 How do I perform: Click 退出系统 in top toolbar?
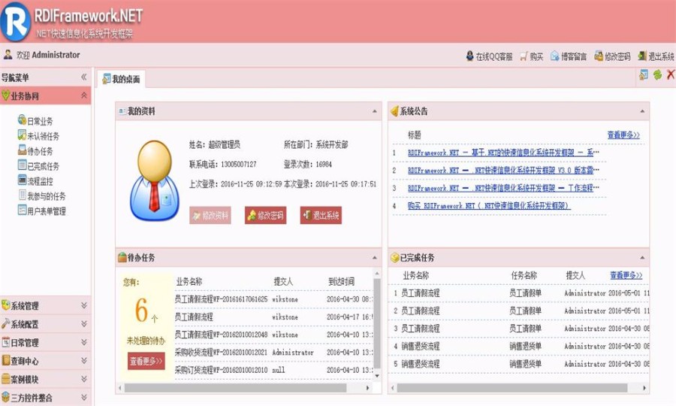[x=656, y=56]
